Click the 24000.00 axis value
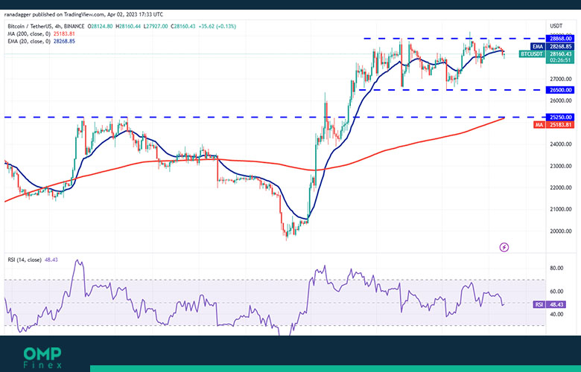 (x=561, y=144)
